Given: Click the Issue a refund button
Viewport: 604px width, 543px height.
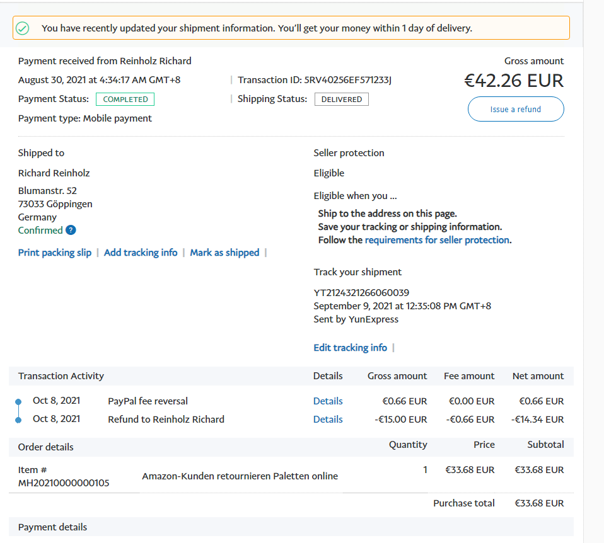Looking at the screenshot, I should tap(515, 109).
